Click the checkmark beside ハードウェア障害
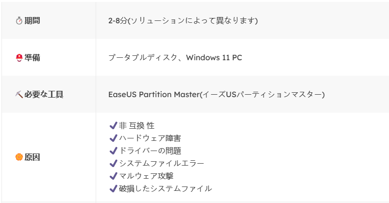 click(x=114, y=138)
